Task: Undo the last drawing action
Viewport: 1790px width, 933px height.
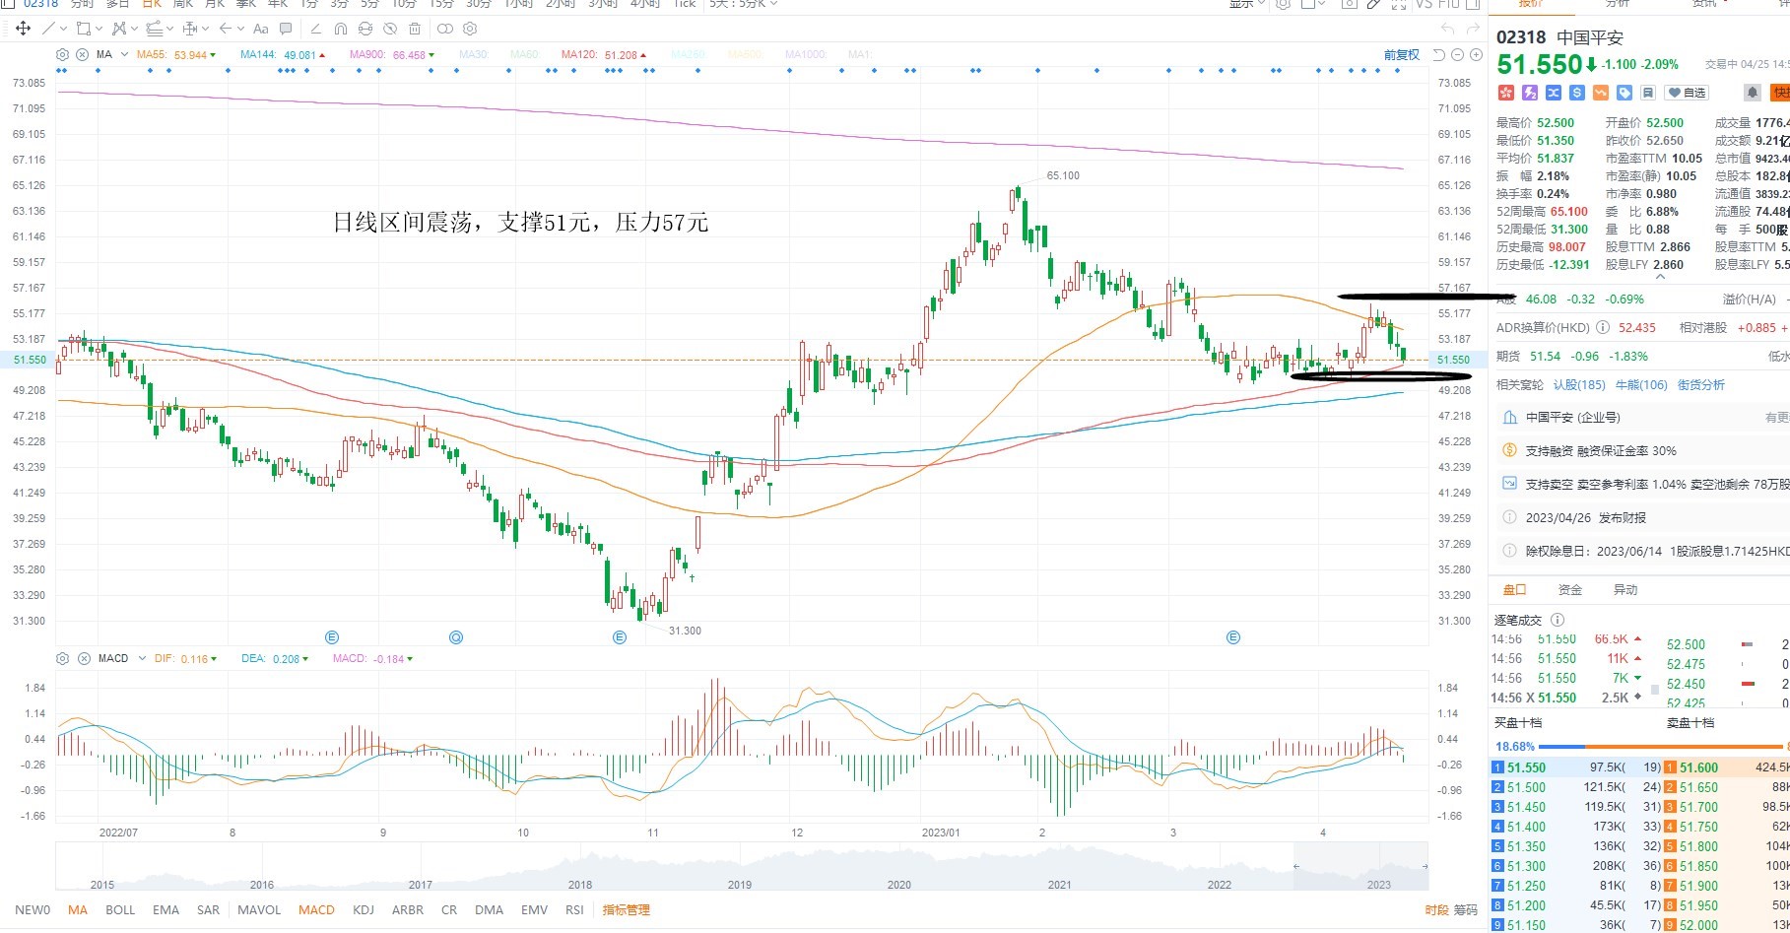Action: 1447,29
